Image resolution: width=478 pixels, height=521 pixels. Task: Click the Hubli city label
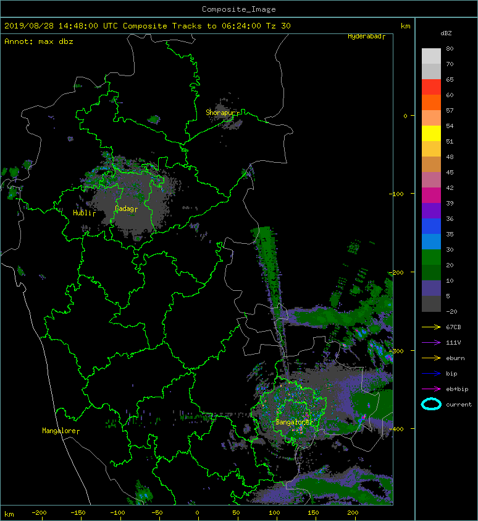[84, 213]
